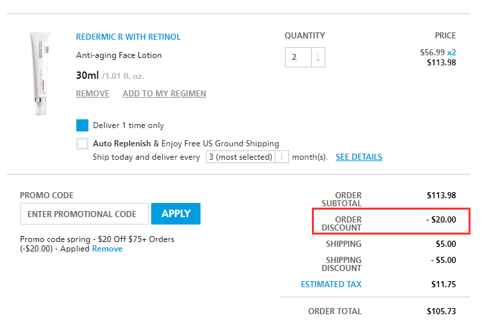Image resolution: width=482 pixels, height=329 pixels.
Task: Click ADD TO MY REGIMEN link
Action: point(164,94)
